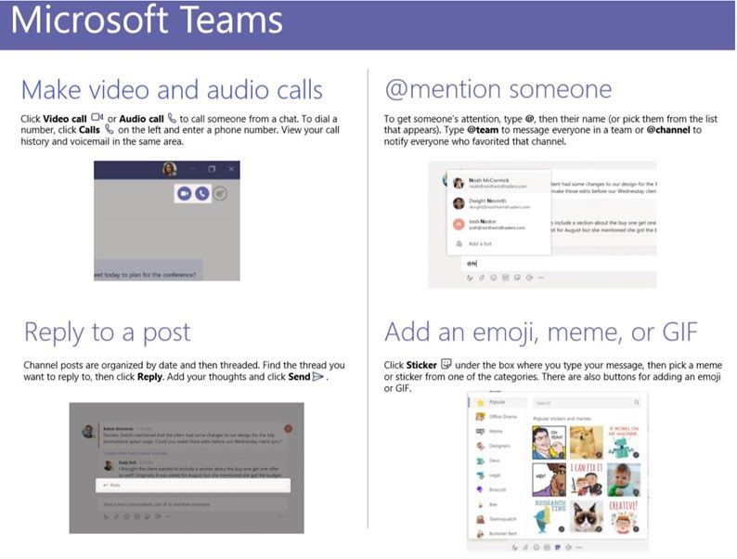Select the Legal sticker category

click(x=489, y=475)
